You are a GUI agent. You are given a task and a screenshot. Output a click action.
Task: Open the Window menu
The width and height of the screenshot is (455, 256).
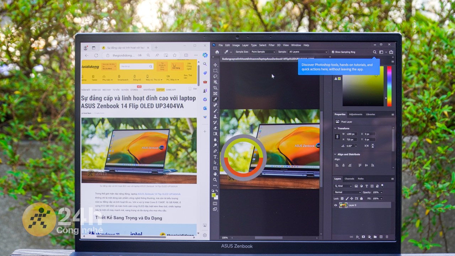[296, 45]
